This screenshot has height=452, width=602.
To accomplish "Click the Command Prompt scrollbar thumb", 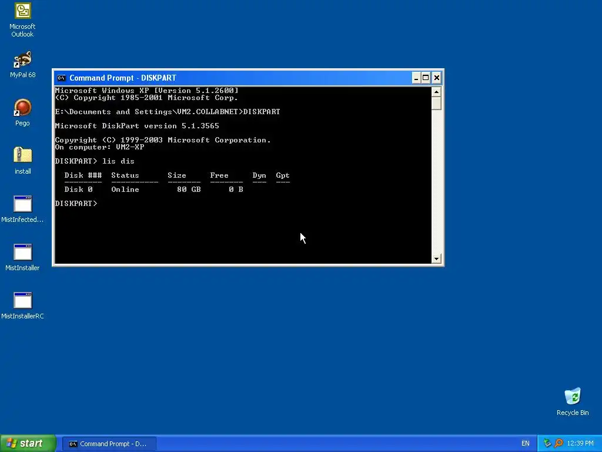I will 436,103.
